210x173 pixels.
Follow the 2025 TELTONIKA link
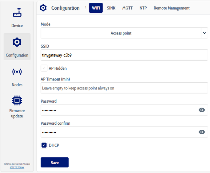coord(17,167)
